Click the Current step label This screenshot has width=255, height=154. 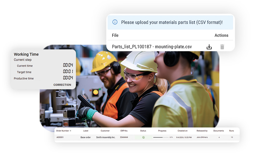click(x=22, y=60)
